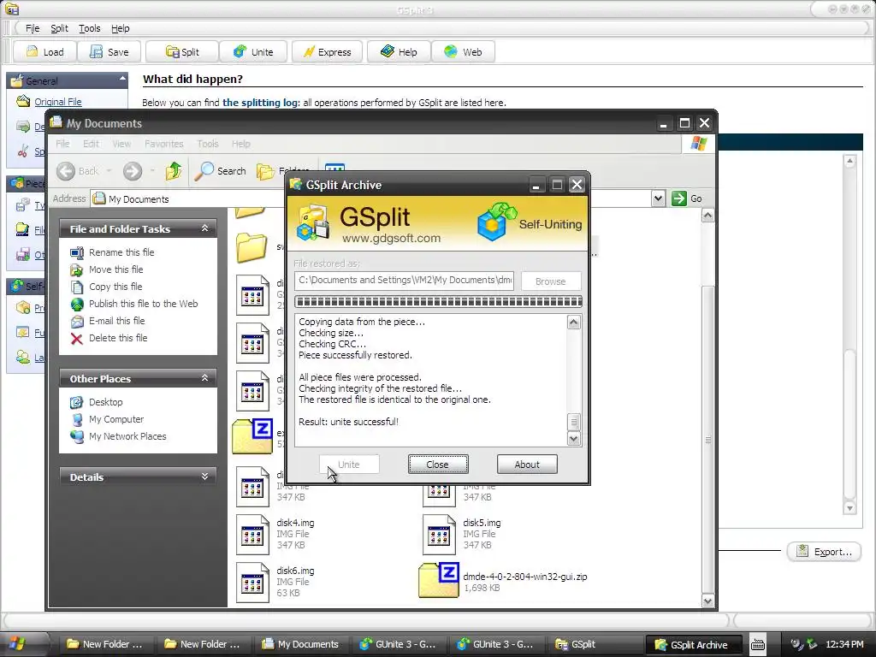Click the Browse button in GSplit Archive
Viewport: 876px width, 657px height.
coord(551,281)
